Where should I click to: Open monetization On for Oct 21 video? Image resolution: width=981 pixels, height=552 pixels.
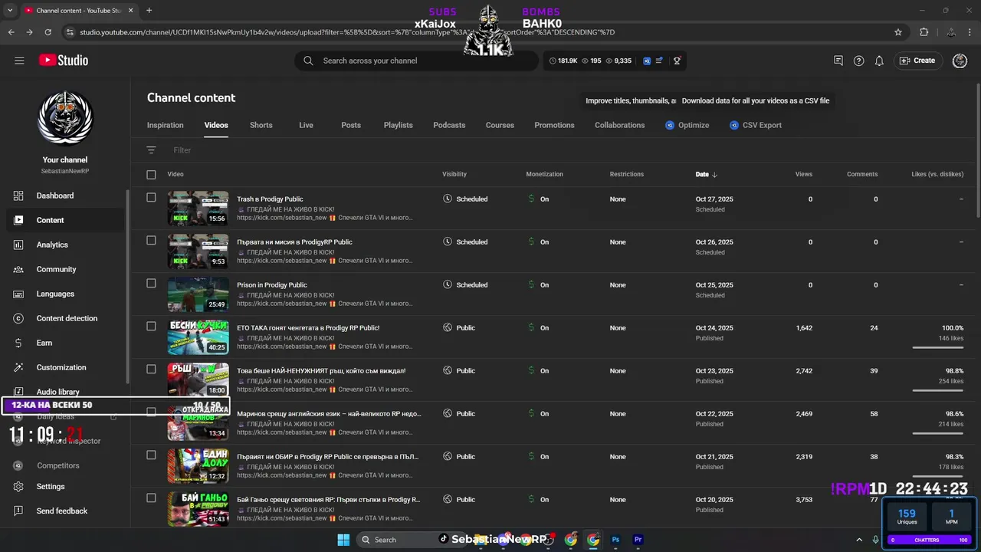(x=539, y=457)
